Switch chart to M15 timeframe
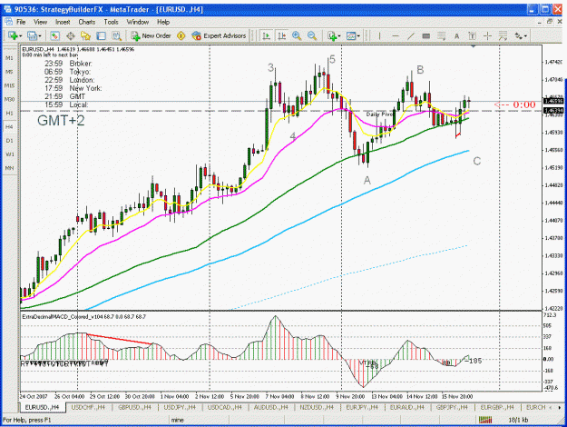 pos(9,85)
